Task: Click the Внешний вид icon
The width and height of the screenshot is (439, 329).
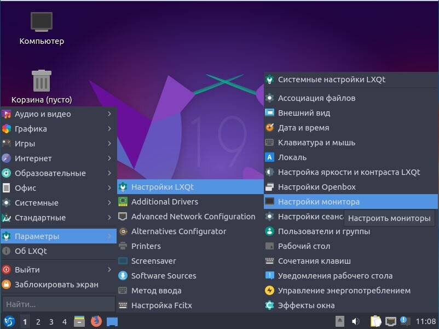Action: (269, 113)
